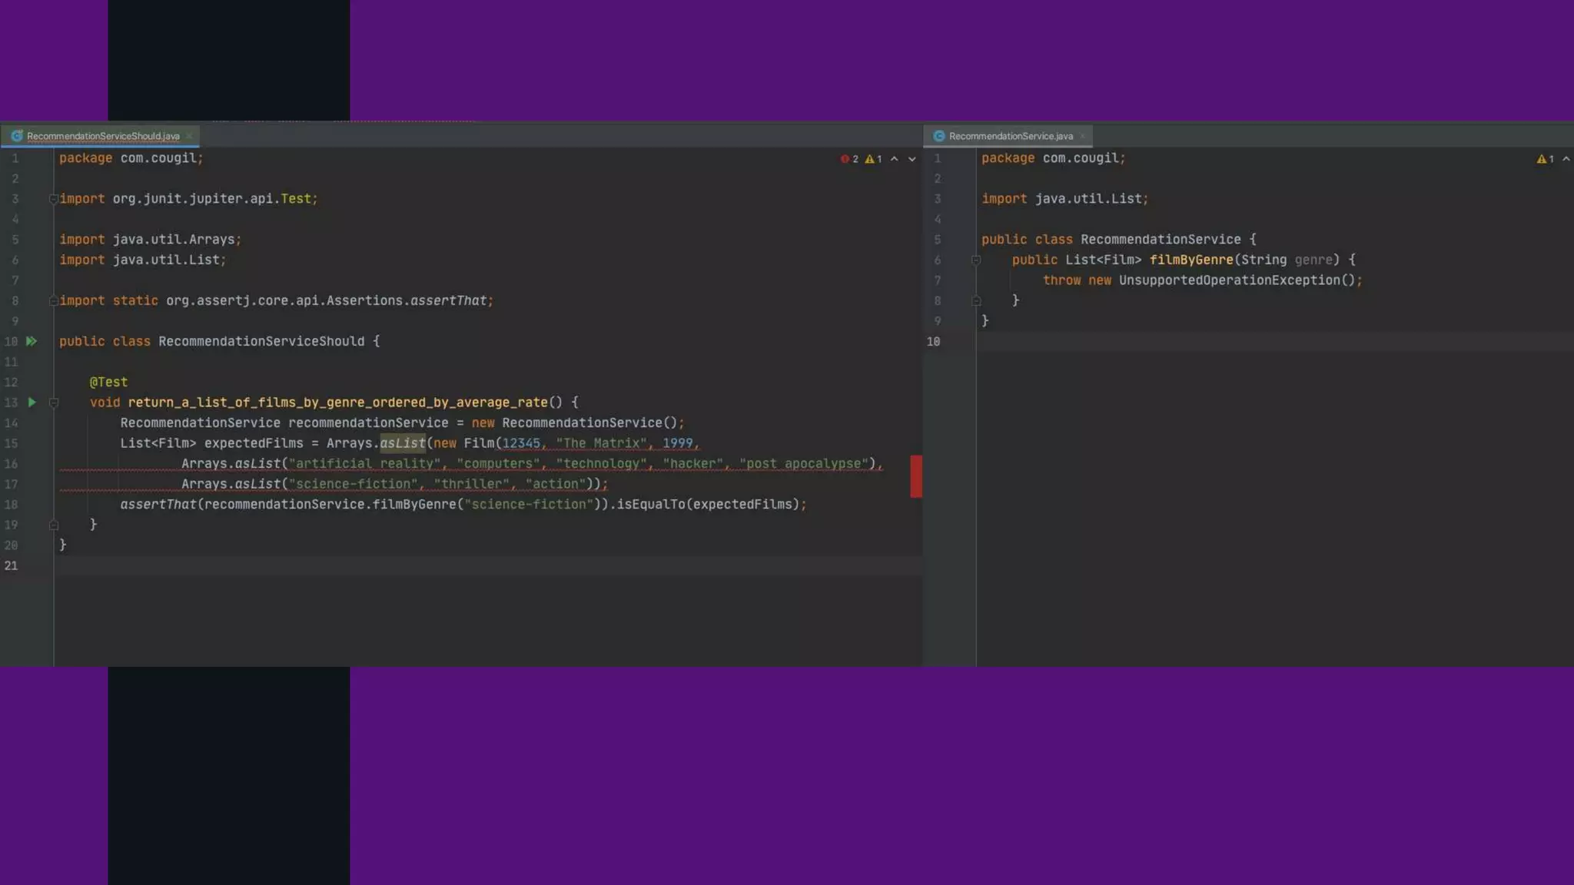Run RecommendationServiceShould class from gutter icon
This screenshot has height=885, width=1574.
(32, 341)
